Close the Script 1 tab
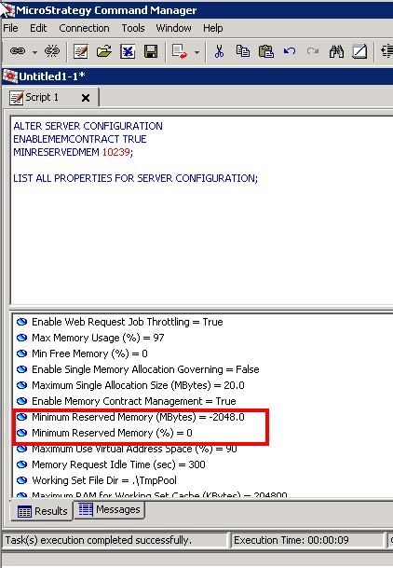Image resolution: width=393 pixels, height=568 pixels. pos(86,98)
